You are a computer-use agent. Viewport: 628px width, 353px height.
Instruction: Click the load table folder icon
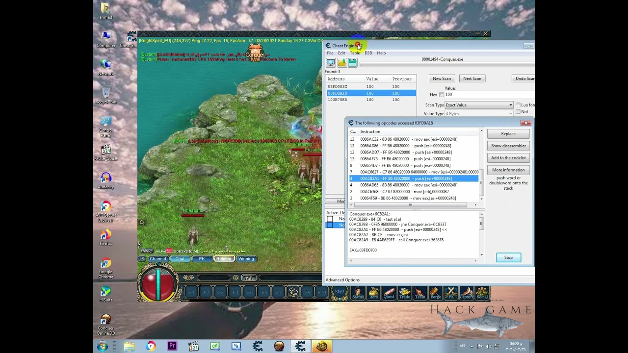coord(342,63)
